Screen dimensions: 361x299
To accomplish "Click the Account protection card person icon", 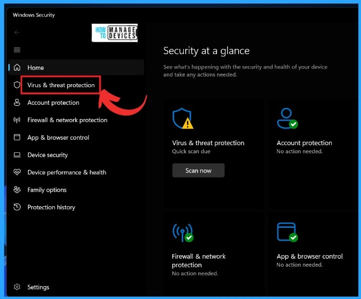I will click(287, 118).
